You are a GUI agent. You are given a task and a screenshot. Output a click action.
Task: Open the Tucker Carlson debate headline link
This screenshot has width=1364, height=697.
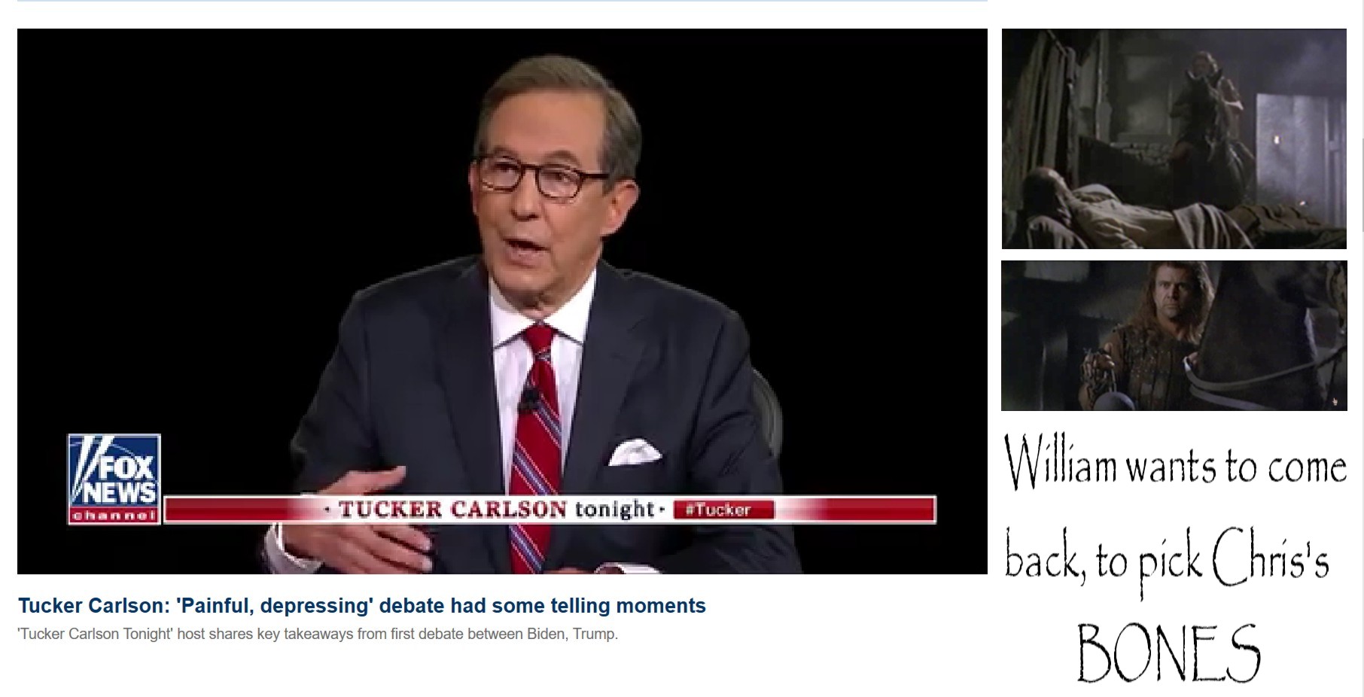point(362,606)
